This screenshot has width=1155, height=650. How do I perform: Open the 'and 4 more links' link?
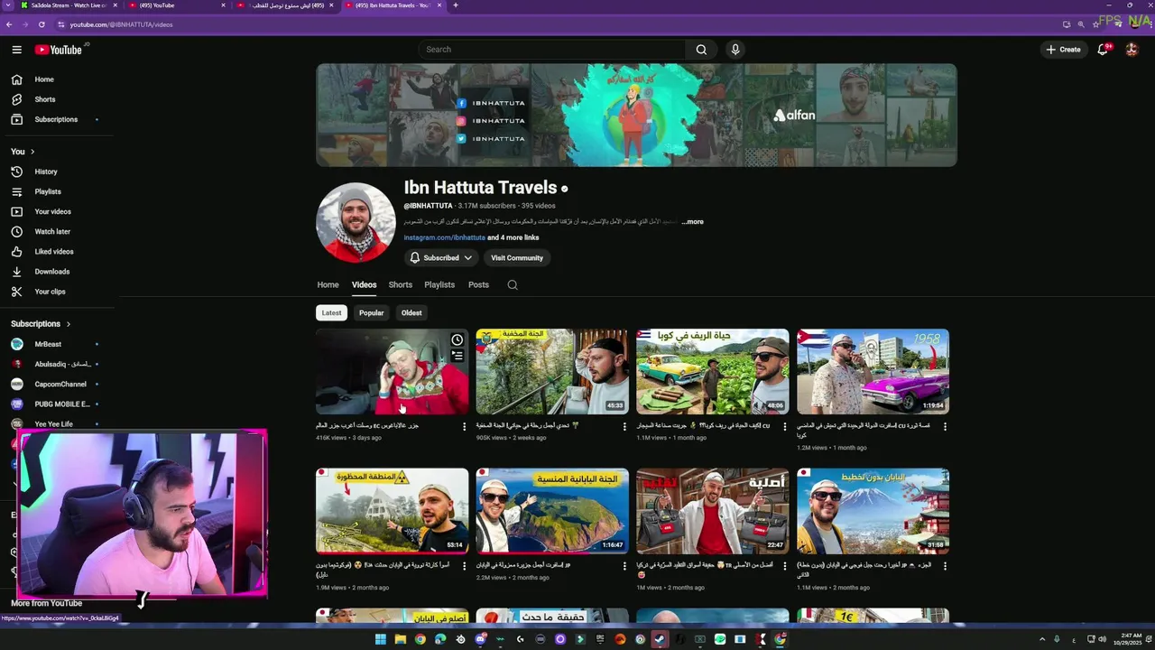(513, 237)
